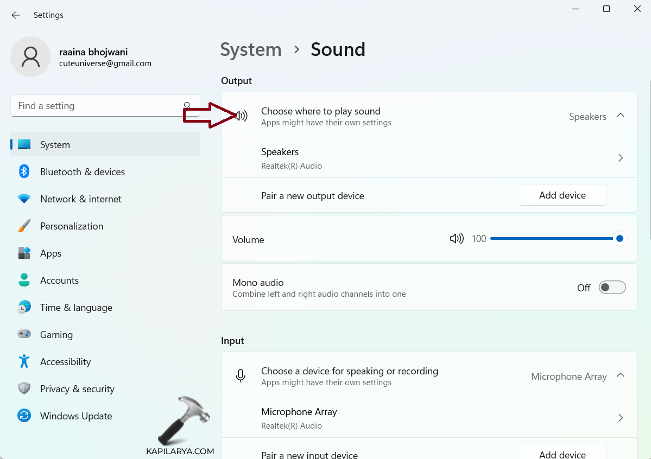Screen dimensions: 651x459
Task: Collapse the Microphone Array input chevron
Action: pos(621,375)
